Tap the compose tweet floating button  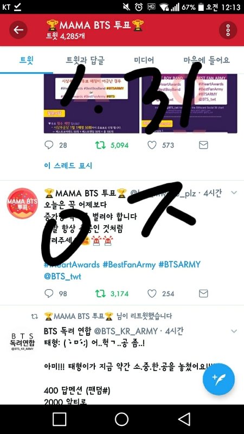click(219, 379)
